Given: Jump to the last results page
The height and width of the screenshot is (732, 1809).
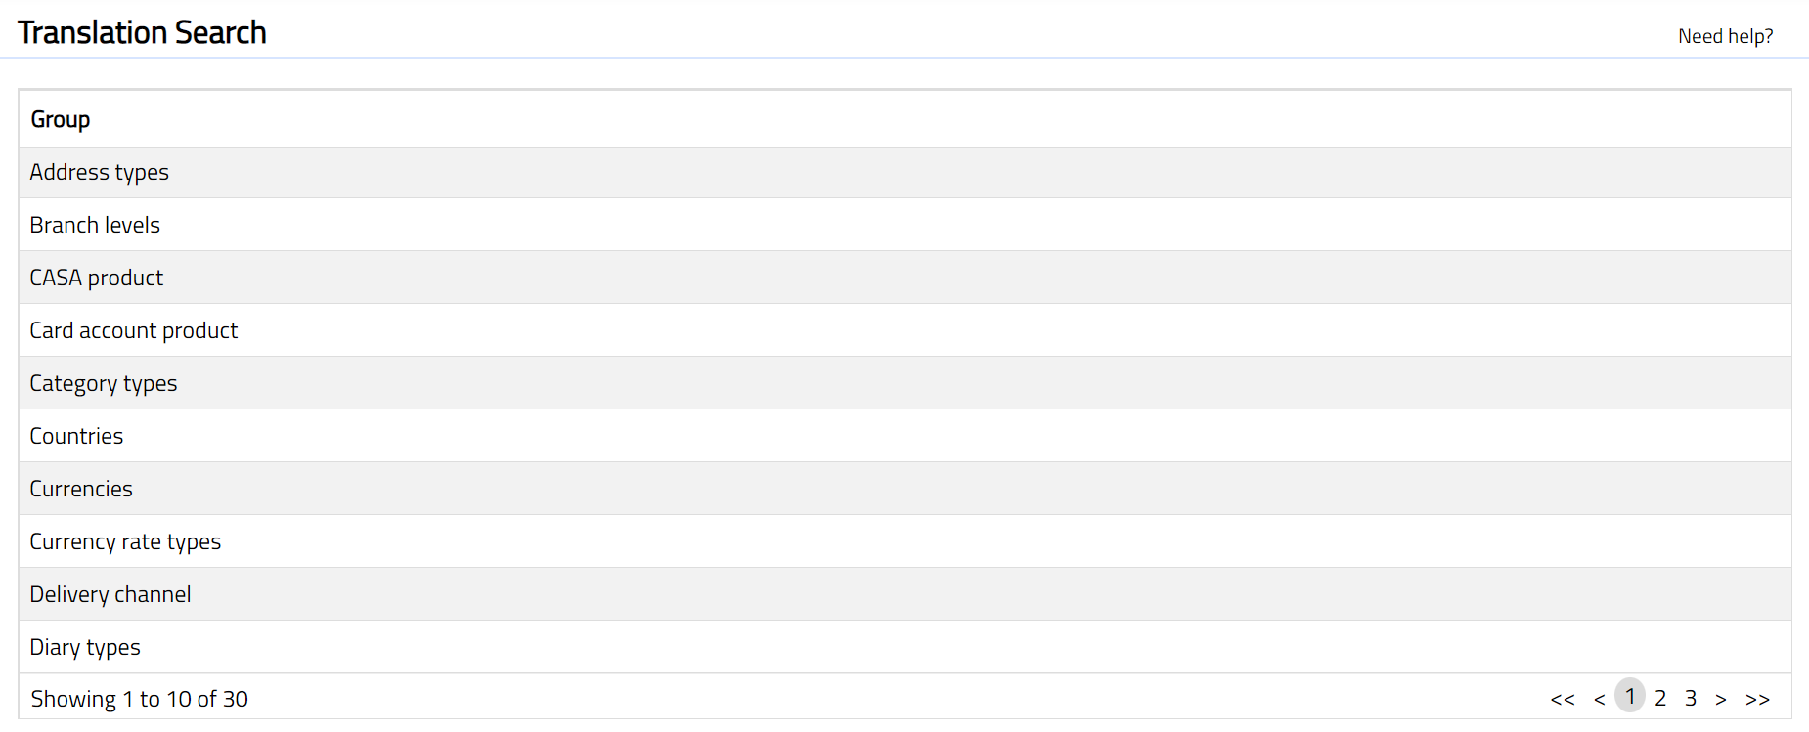Looking at the screenshot, I should coord(1757,699).
